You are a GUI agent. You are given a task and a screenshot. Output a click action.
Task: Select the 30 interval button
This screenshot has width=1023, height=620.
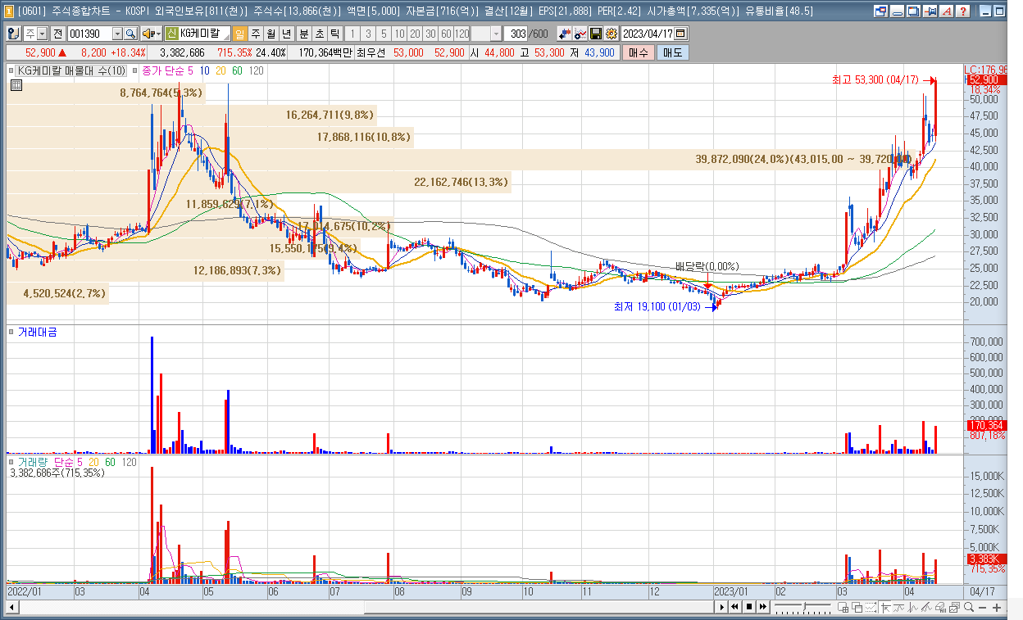click(x=430, y=34)
